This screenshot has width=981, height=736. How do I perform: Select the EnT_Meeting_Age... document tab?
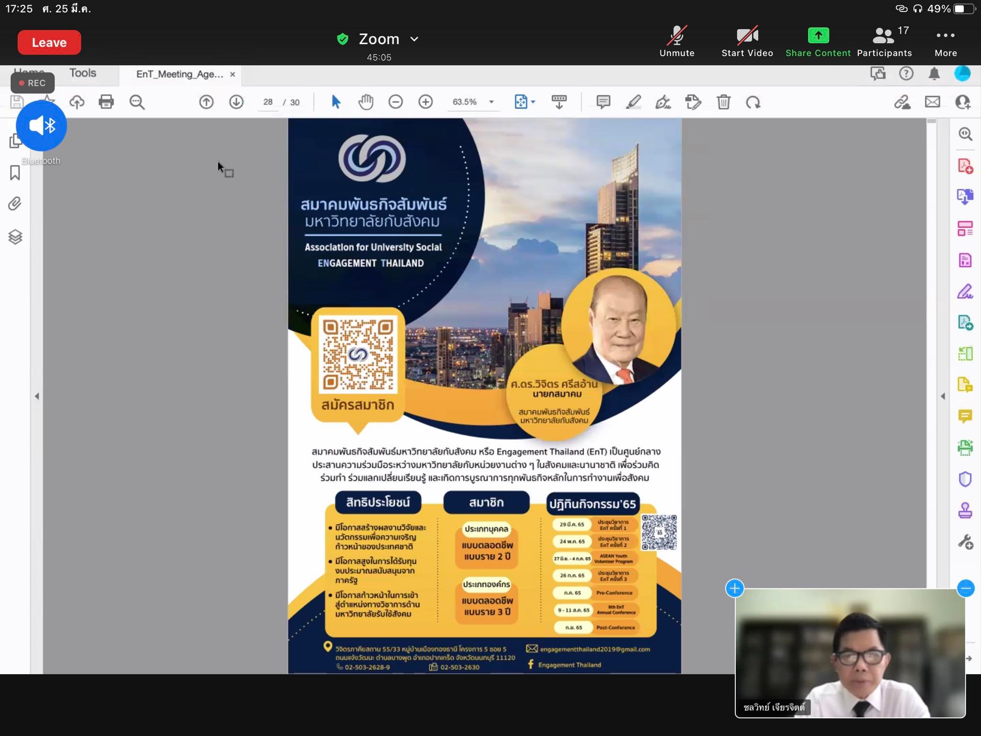[x=180, y=74]
